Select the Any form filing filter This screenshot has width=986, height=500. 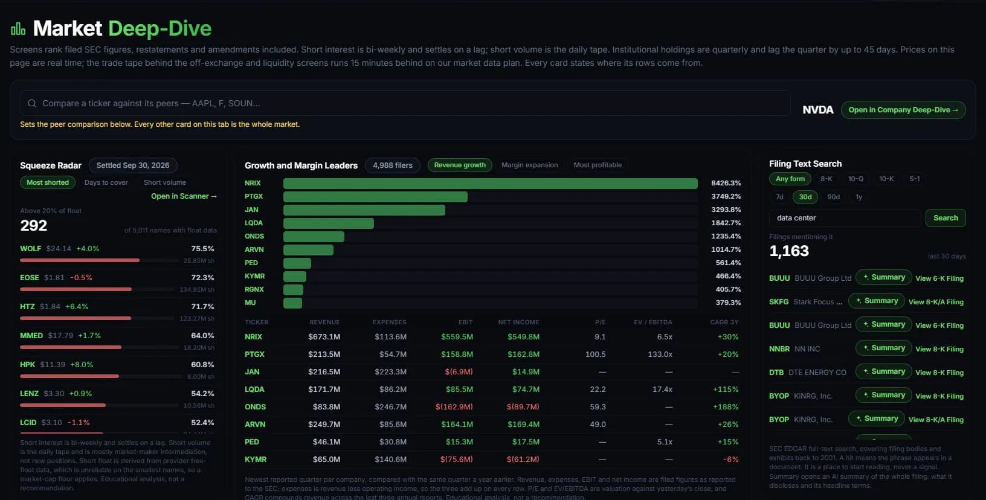(790, 179)
